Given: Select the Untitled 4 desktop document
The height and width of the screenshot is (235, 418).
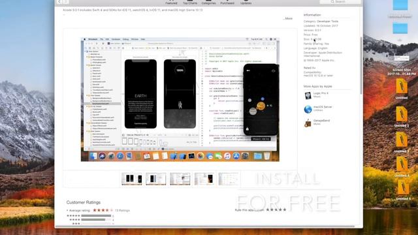Looking at the screenshot, I should (x=402, y=166).
